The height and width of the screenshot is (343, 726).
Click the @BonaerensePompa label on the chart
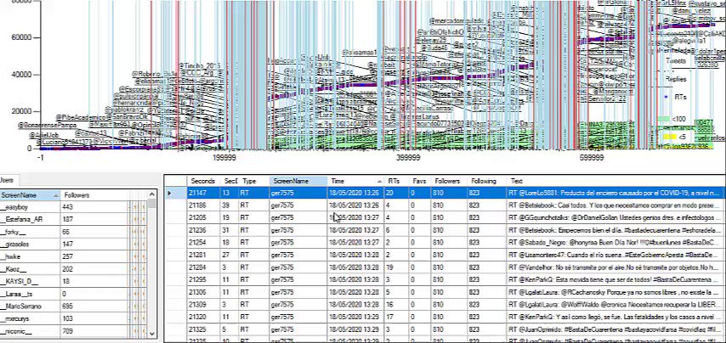pyautogui.click(x=48, y=126)
